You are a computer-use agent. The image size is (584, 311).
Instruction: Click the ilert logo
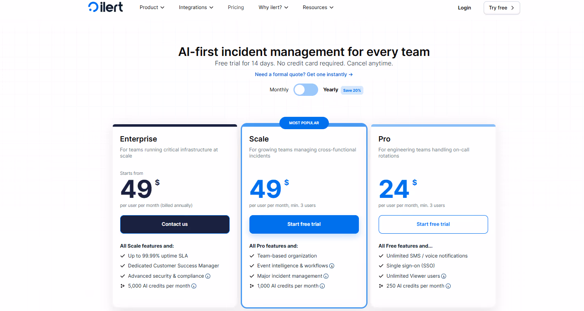point(105,7)
